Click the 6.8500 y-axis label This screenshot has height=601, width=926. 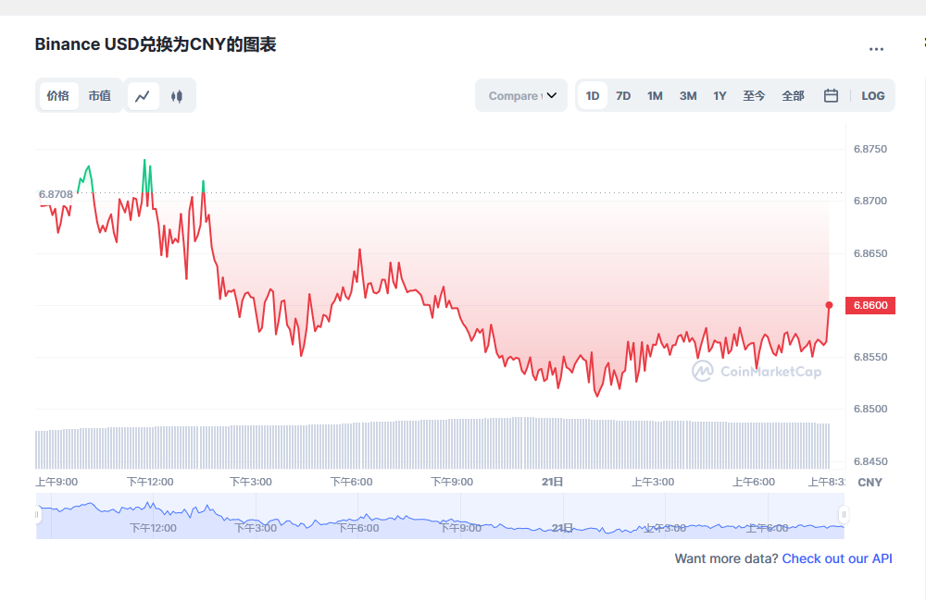tap(870, 409)
